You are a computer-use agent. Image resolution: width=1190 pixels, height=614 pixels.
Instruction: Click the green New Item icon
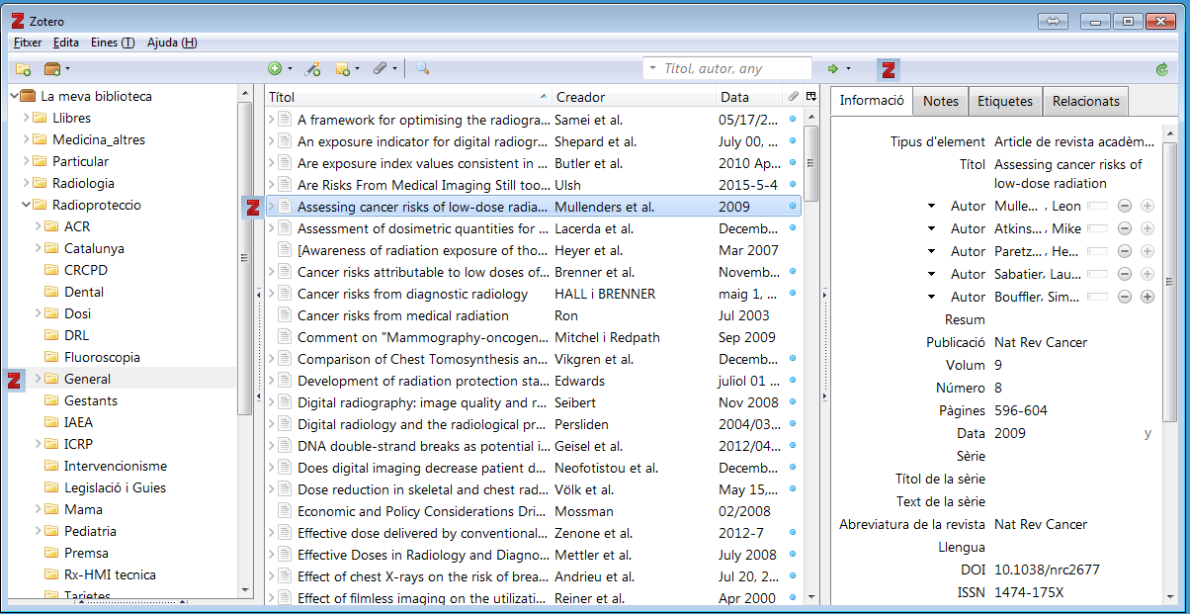tap(275, 69)
